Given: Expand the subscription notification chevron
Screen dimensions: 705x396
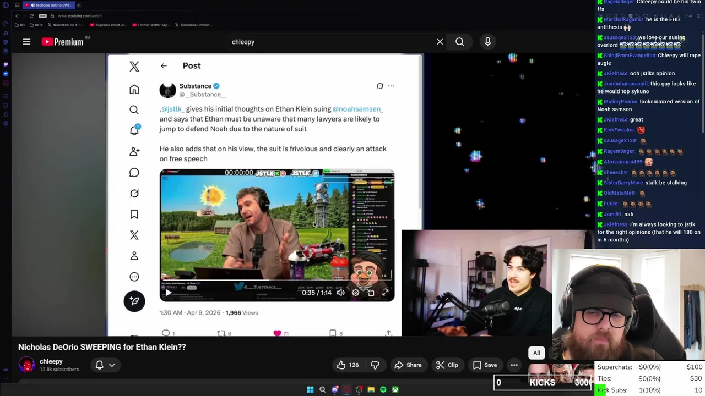Looking at the screenshot, I should tap(112, 365).
